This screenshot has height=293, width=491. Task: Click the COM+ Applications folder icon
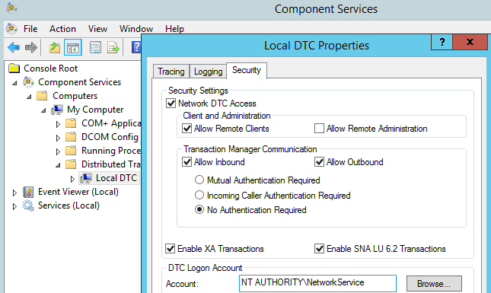coord(71,123)
